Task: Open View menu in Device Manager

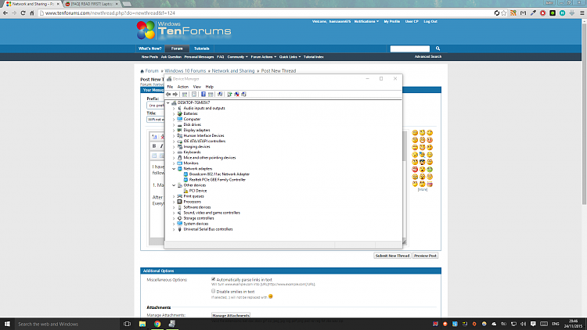Action: tap(197, 87)
